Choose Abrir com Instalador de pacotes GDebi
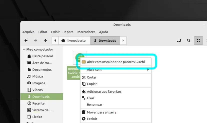Image resolution: width=207 pixels, height=123 pixels. pyautogui.click(x=116, y=62)
